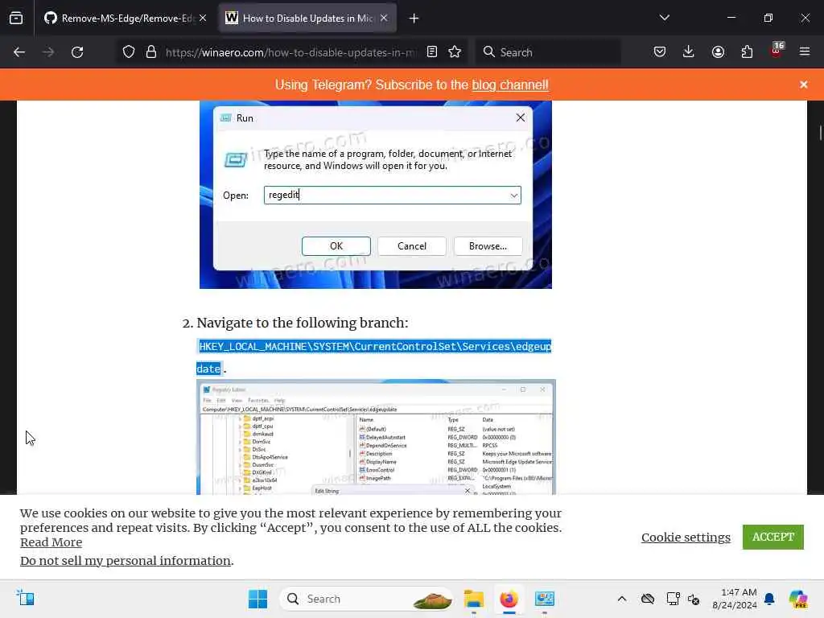Launch Copilot preview taskbar icon

tap(798, 599)
